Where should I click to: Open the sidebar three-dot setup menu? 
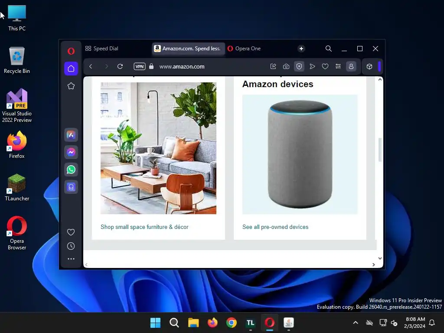[x=71, y=259]
